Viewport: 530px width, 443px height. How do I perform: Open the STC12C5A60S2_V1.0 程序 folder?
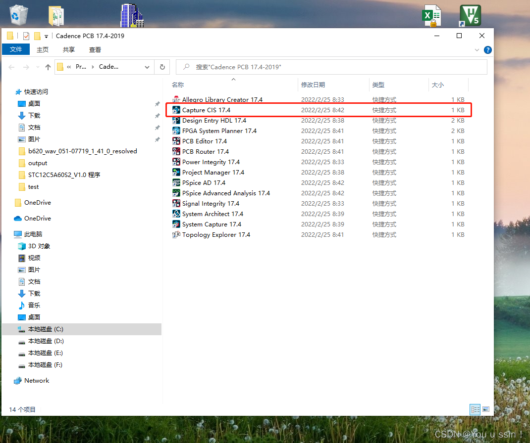(64, 175)
